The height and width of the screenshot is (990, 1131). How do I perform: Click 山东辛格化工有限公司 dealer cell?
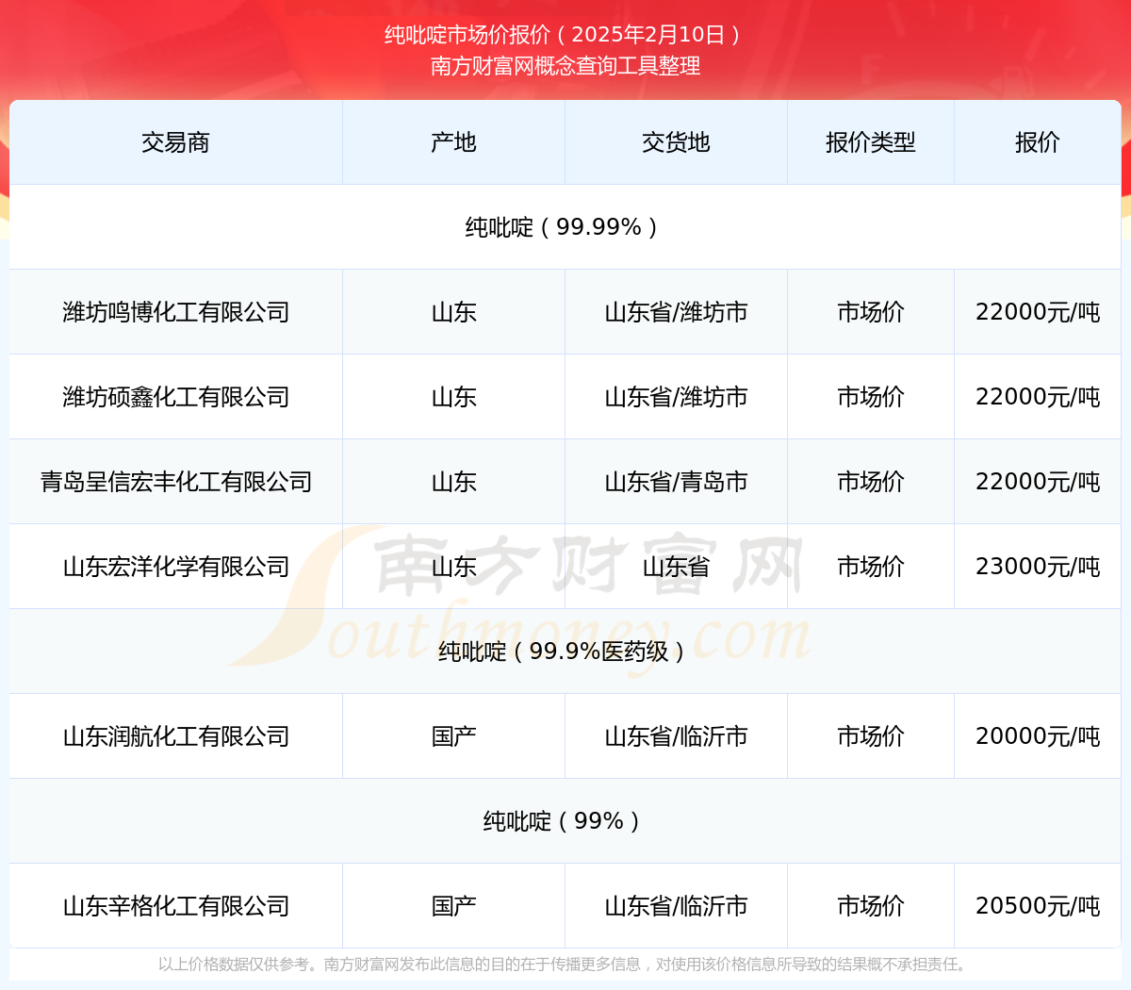pyautogui.click(x=175, y=906)
